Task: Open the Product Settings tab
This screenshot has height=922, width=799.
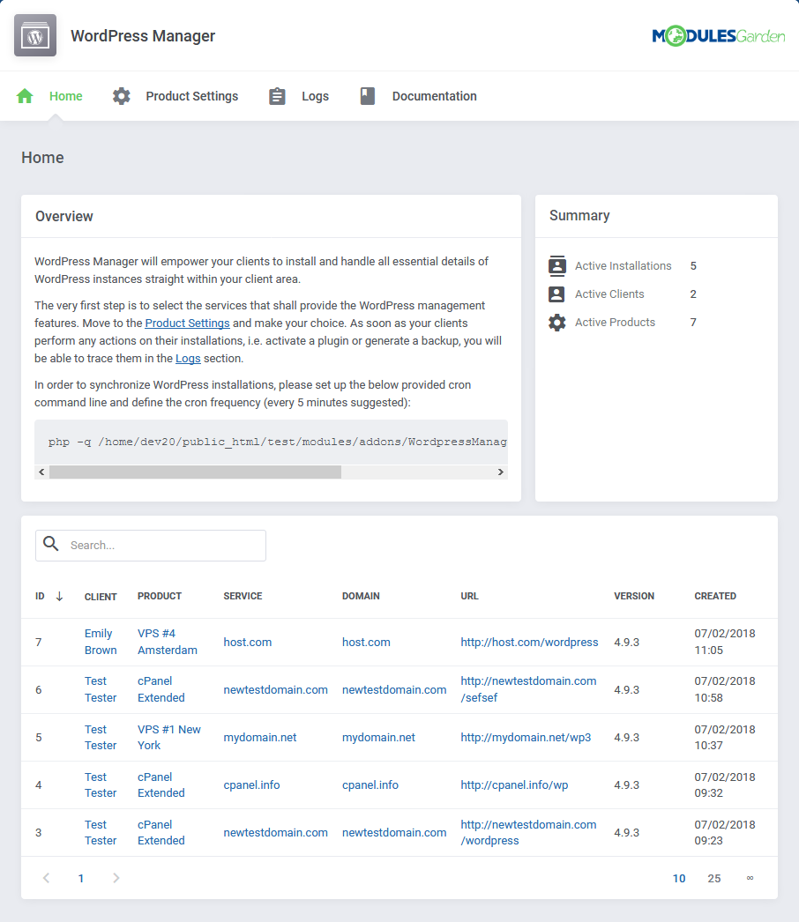Action: [x=191, y=96]
